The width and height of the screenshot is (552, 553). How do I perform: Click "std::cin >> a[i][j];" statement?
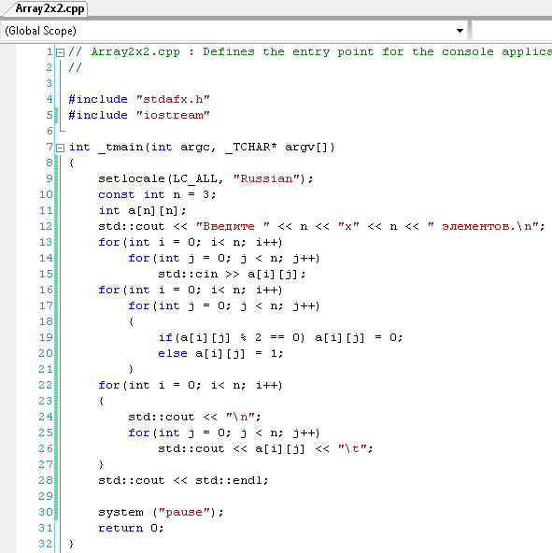click(232, 274)
